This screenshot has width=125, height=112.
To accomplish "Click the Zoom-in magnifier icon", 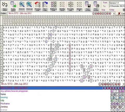I will [22, 4].
